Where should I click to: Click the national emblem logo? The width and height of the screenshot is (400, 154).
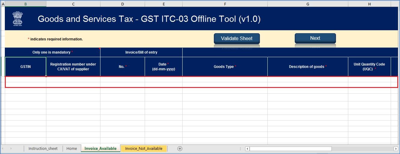(17, 19)
